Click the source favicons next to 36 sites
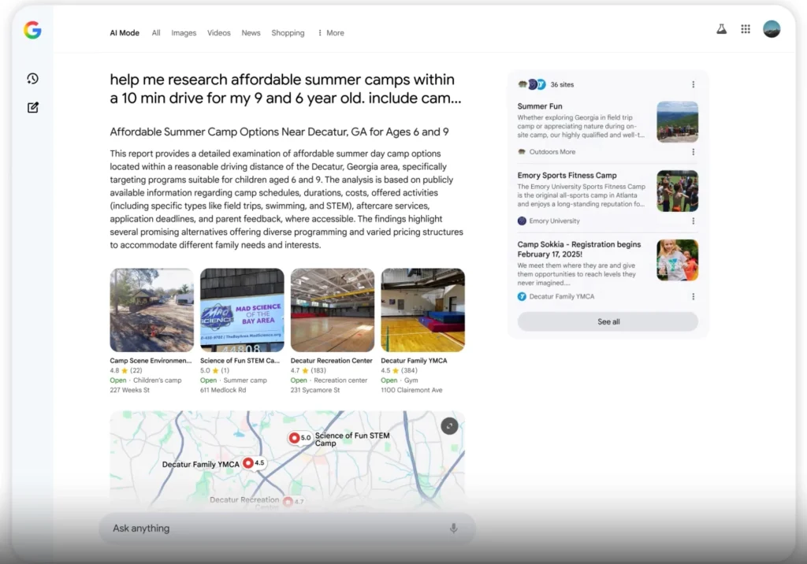 (532, 84)
